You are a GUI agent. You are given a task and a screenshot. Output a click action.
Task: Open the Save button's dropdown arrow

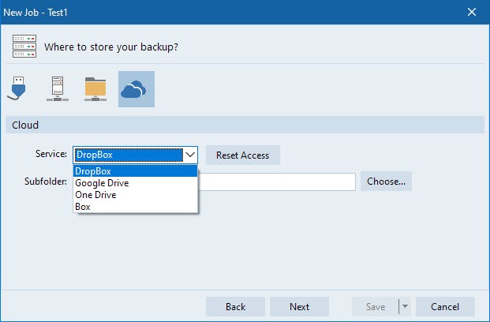coord(405,306)
